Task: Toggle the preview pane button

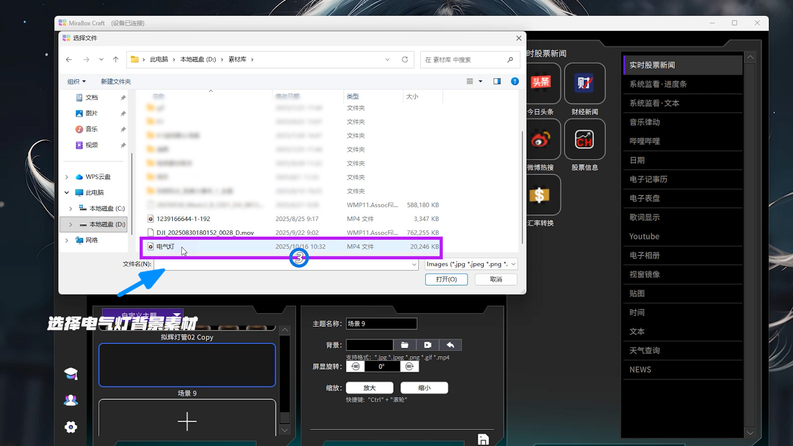Action: [497, 81]
